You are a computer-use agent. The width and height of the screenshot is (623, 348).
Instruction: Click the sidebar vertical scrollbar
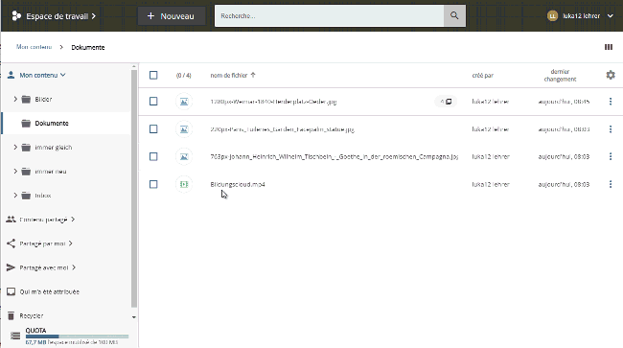pyautogui.click(x=134, y=188)
